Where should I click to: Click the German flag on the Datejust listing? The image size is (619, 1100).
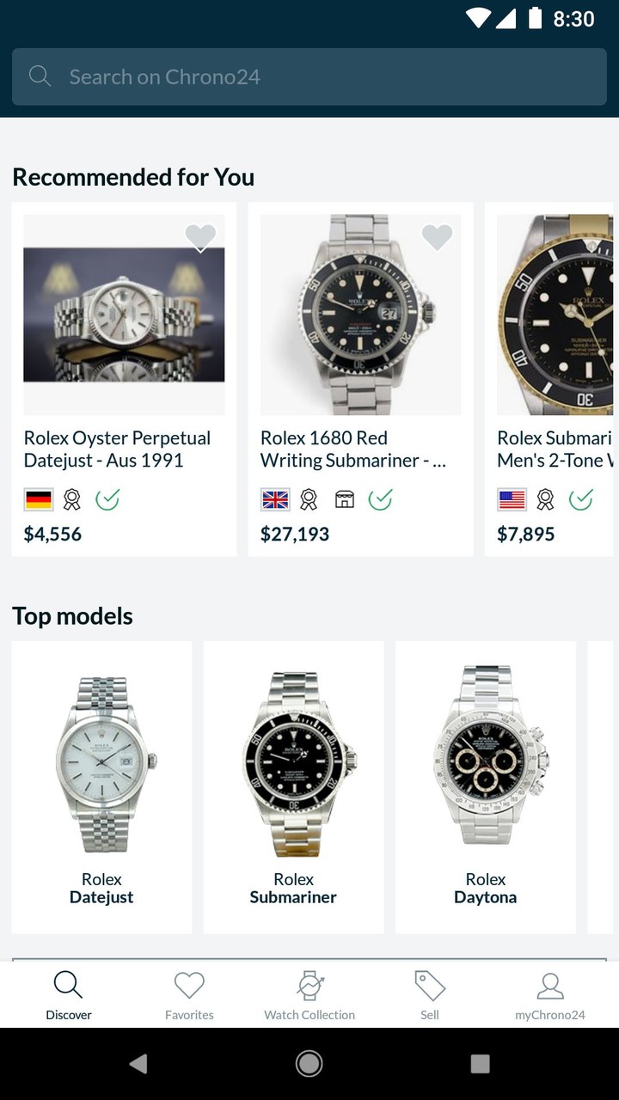pyautogui.click(x=39, y=499)
